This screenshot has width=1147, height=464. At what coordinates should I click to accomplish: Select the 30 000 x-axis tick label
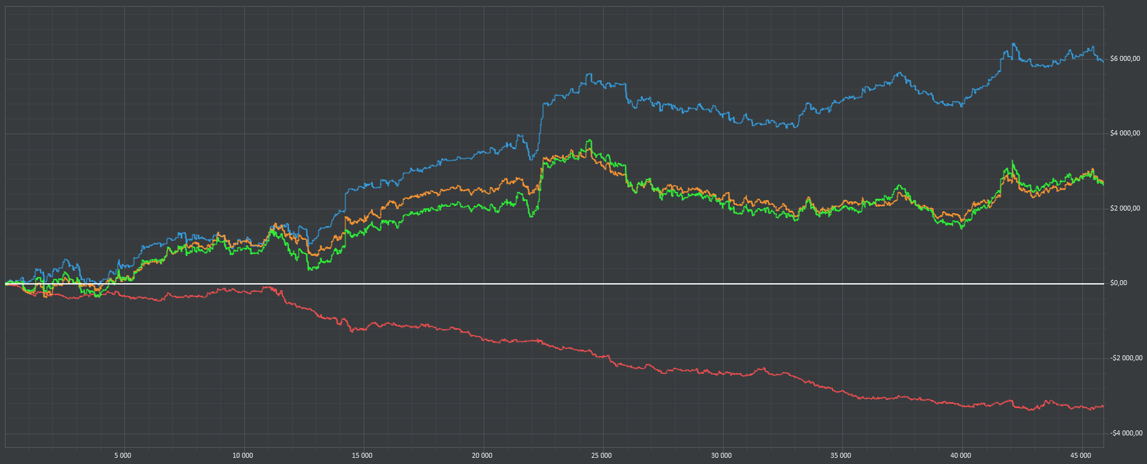point(721,456)
